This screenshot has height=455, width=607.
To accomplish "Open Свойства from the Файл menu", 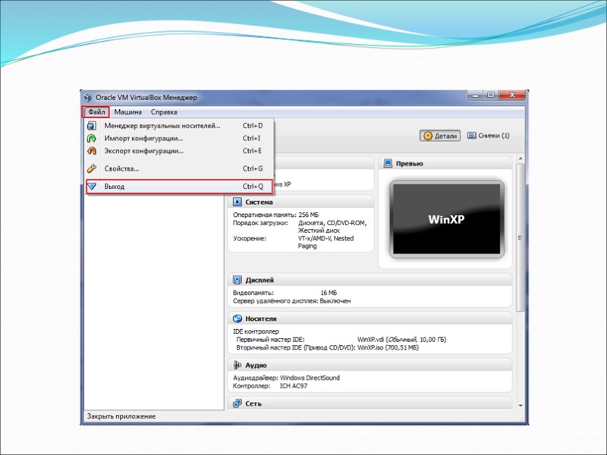I will 180,168.
